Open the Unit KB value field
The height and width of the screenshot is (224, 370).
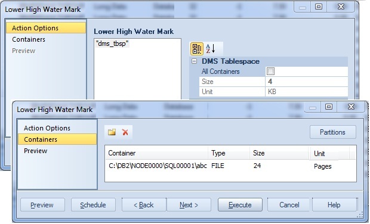(306, 92)
